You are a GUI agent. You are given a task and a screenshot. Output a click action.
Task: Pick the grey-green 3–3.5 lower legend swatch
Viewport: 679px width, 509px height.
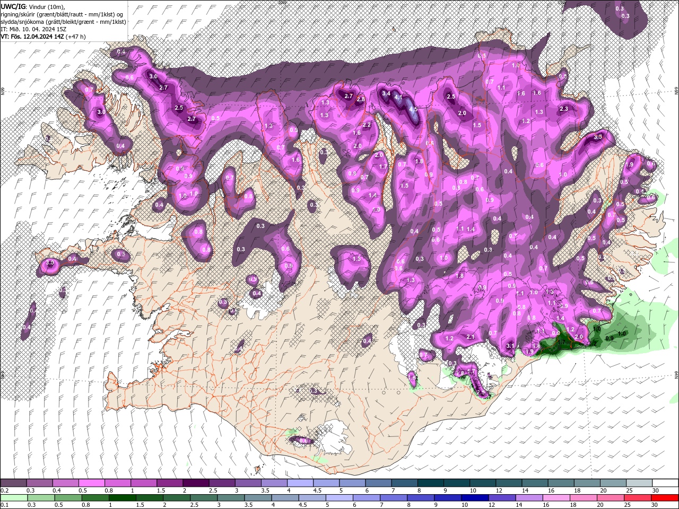pos(230,498)
